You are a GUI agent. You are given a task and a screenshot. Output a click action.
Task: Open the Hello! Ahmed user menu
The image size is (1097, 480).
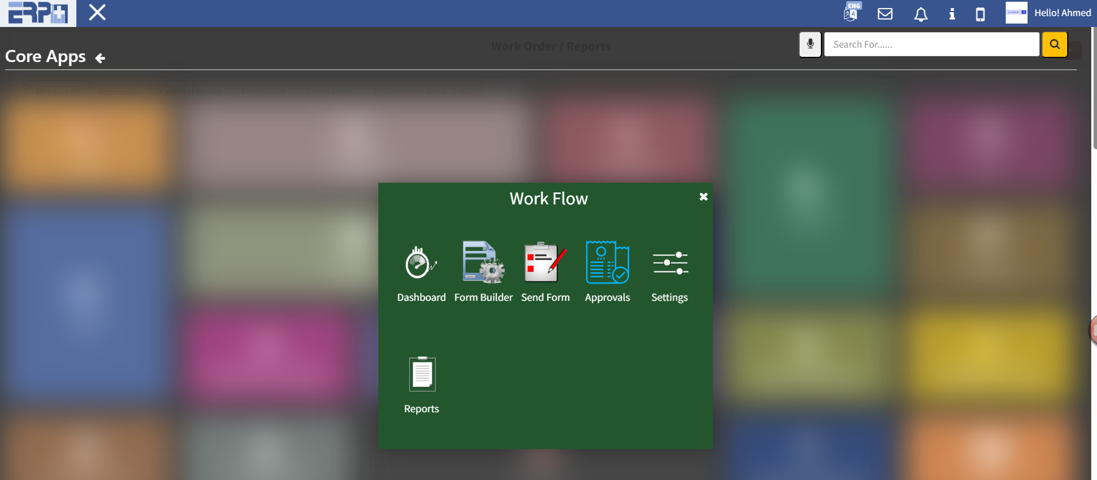[x=1062, y=13]
